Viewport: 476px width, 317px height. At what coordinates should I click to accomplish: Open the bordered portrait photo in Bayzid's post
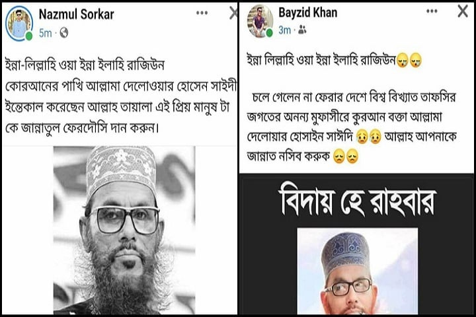point(357,271)
